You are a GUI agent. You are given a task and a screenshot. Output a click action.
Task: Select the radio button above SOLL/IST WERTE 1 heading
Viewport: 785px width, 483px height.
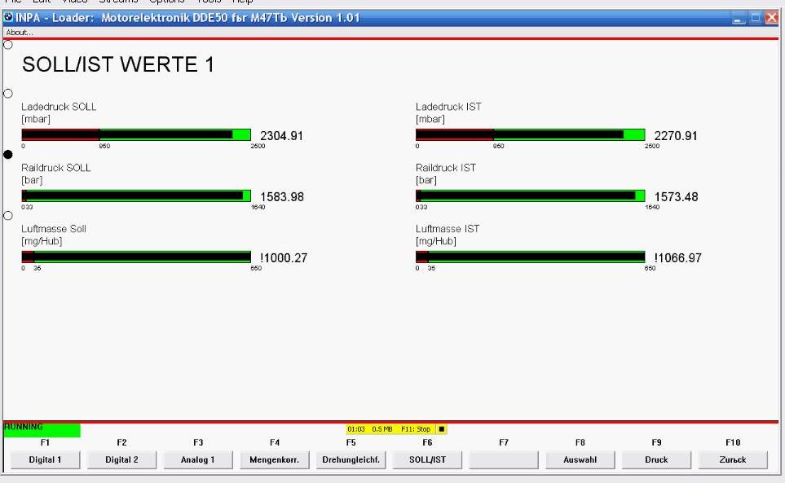(x=8, y=45)
